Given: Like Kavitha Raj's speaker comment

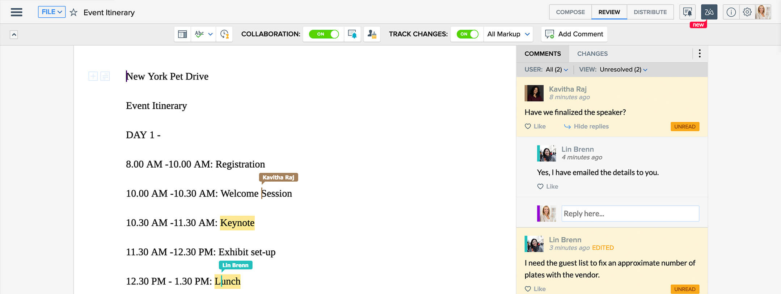Looking at the screenshot, I should click(535, 126).
